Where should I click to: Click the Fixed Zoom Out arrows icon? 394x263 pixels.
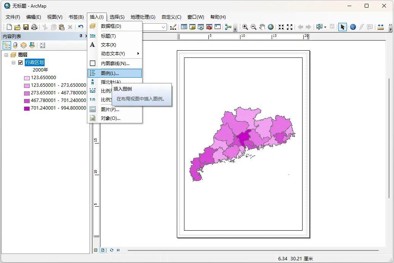point(290,27)
